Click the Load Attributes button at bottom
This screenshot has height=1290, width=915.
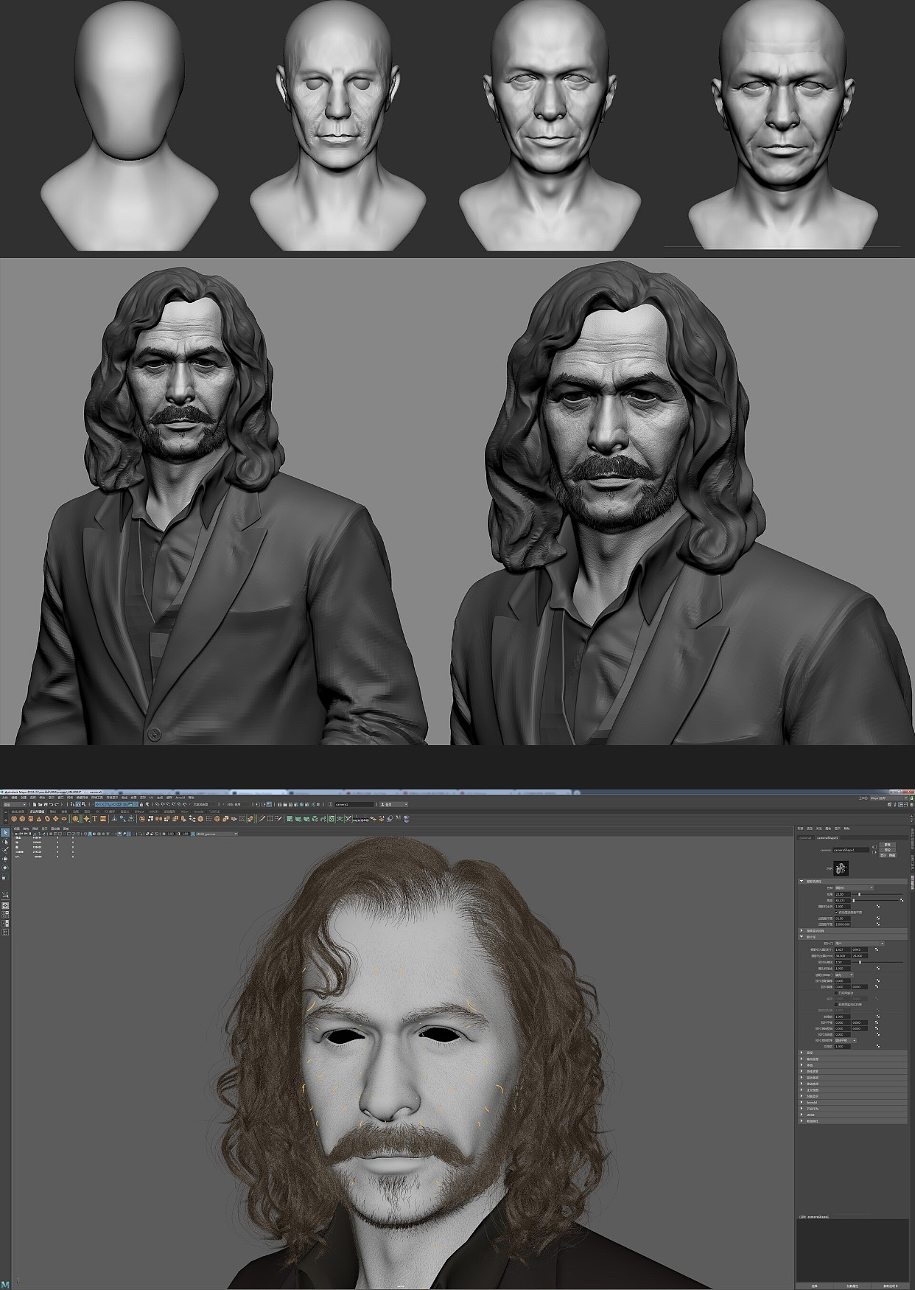(x=852, y=1286)
